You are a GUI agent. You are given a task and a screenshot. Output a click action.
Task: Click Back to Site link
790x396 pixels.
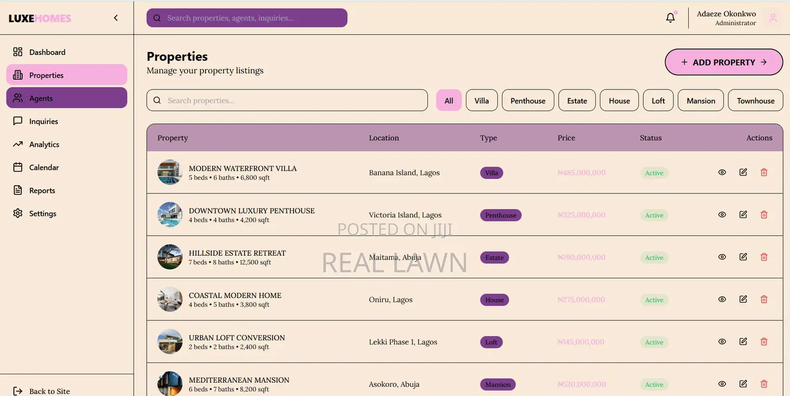[x=42, y=391]
